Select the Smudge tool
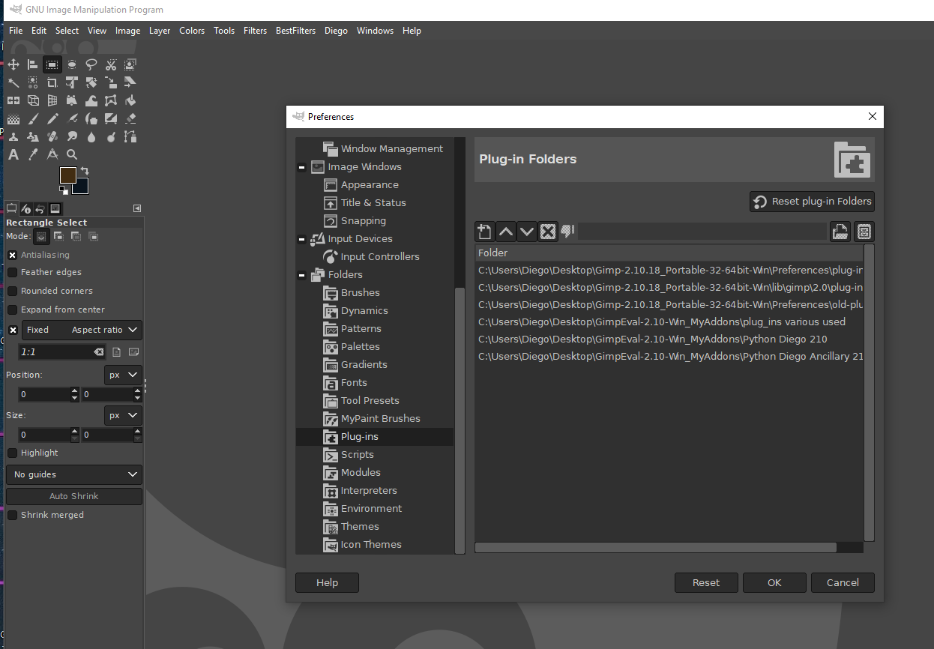 [x=72, y=137]
